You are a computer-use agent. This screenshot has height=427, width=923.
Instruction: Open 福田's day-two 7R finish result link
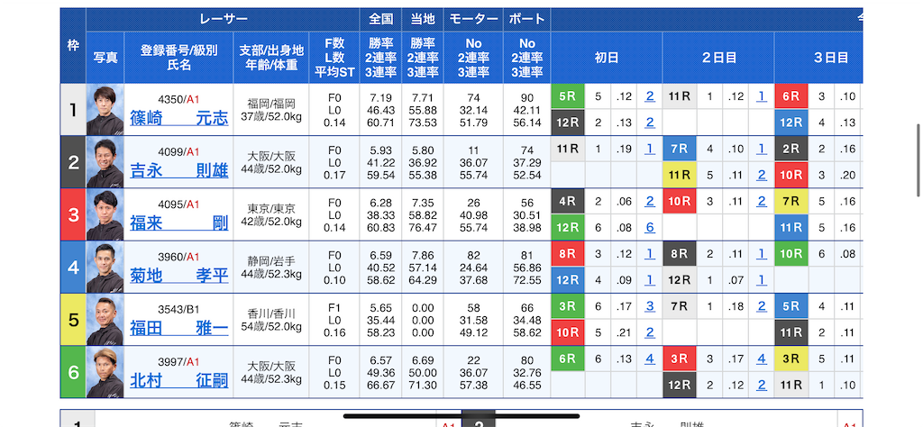(761, 306)
